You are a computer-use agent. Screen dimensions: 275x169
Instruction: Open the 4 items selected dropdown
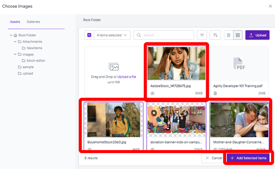click(x=112, y=35)
